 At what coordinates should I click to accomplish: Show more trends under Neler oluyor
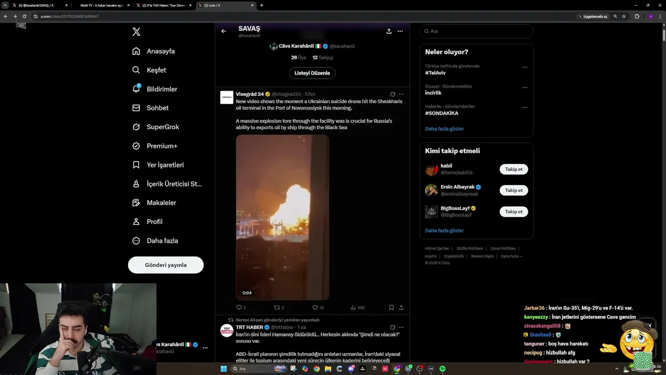[x=444, y=129]
